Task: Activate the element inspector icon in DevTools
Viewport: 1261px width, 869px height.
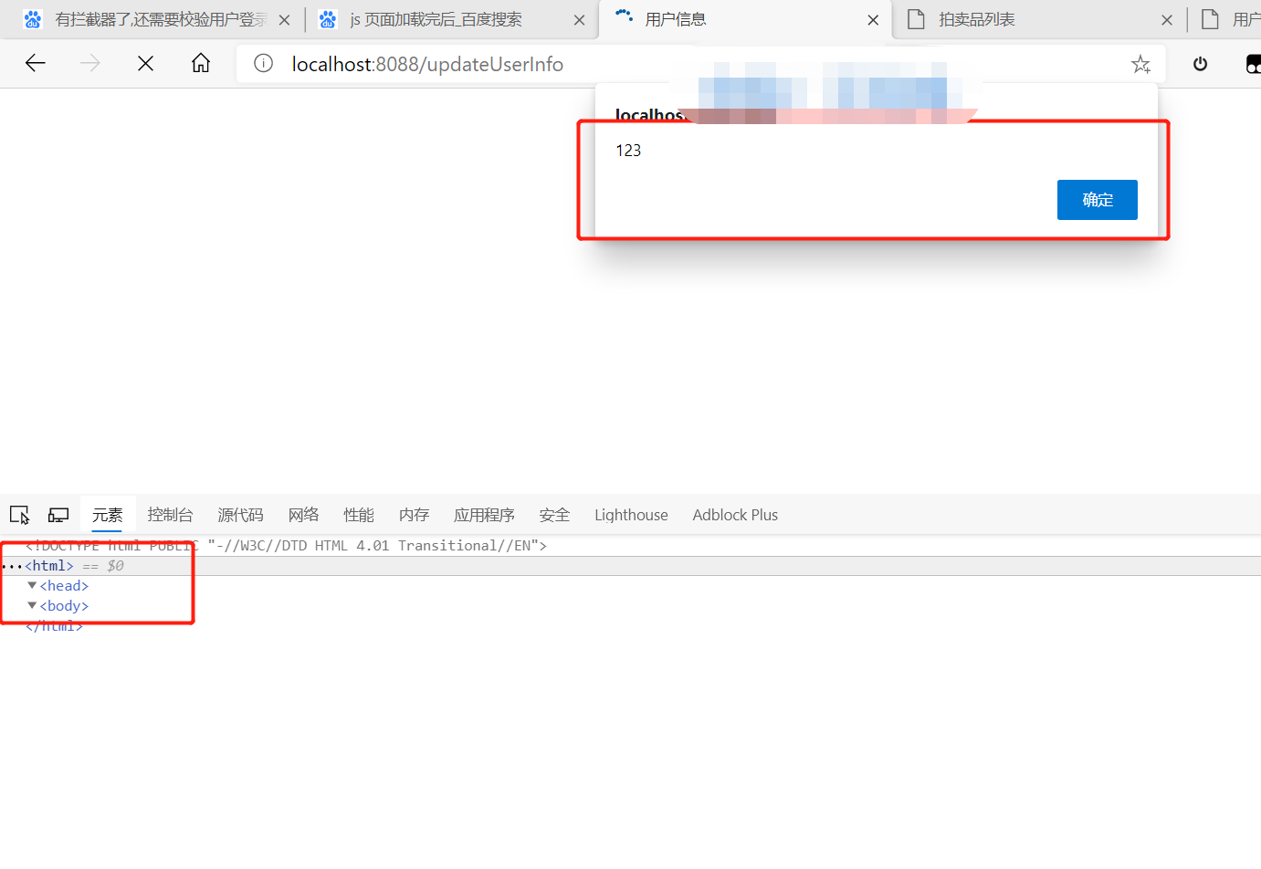Action: coord(19,515)
